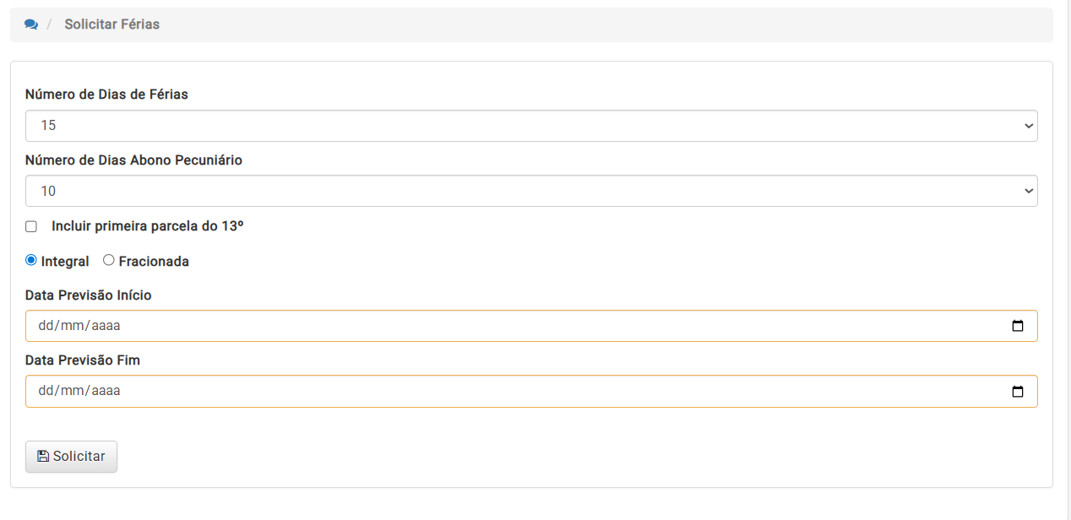The image size is (1071, 520).
Task: Click the Incluir primeira parcela do 13º label
Action: click(147, 226)
